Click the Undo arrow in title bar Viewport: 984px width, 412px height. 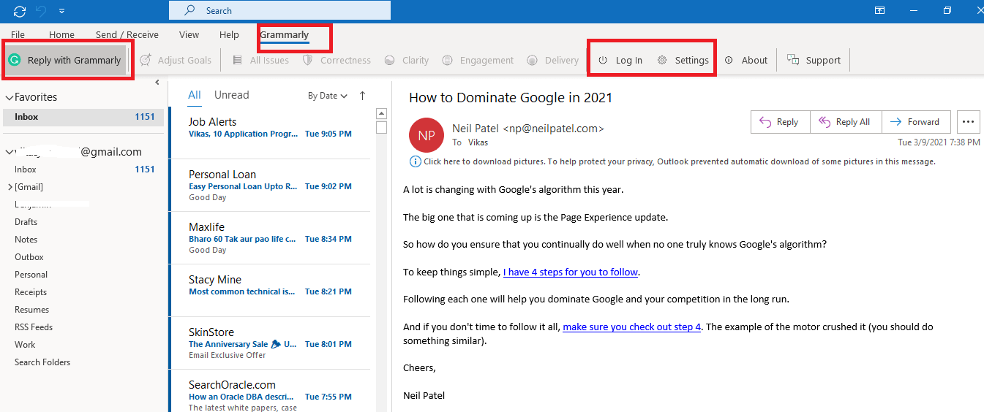point(42,11)
